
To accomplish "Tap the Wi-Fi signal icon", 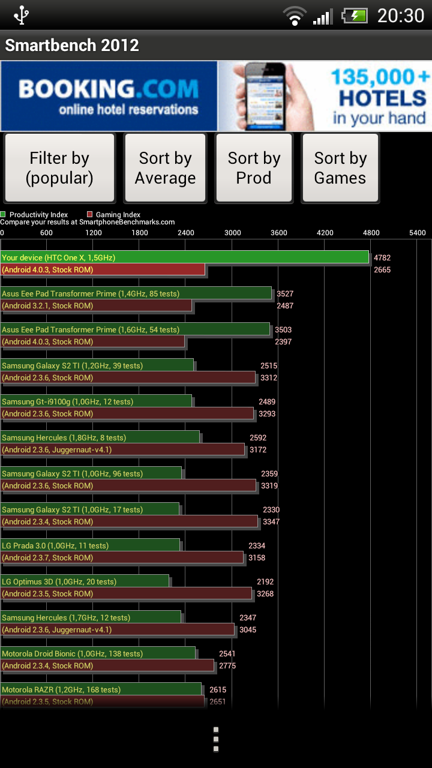I will (x=295, y=16).
